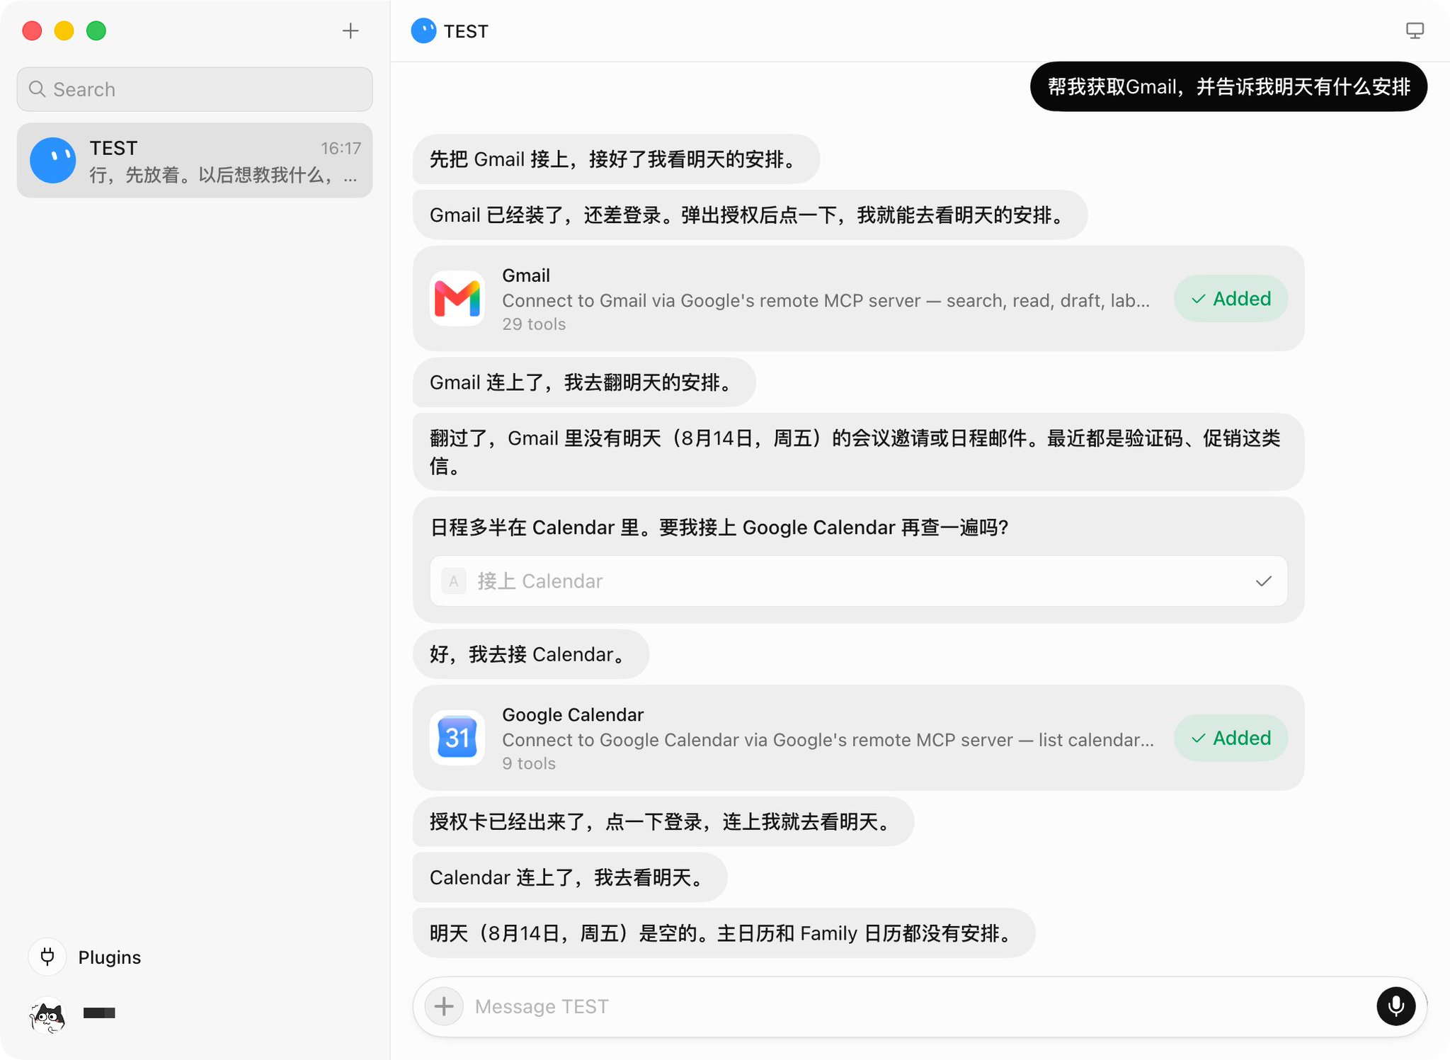The height and width of the screenshot is (1060, 1450).
Task: Select the 接上 Calendar option
Action: (858, 581)
